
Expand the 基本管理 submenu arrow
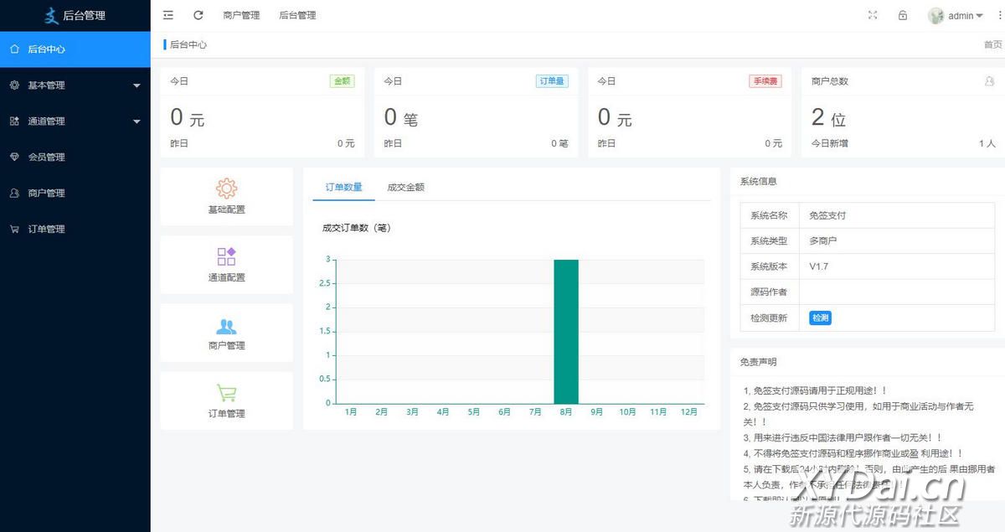[137, 85]
